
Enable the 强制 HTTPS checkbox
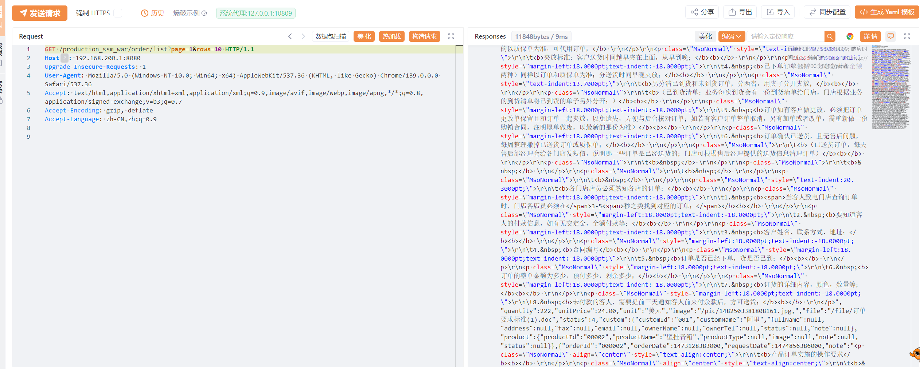point(118,13)
